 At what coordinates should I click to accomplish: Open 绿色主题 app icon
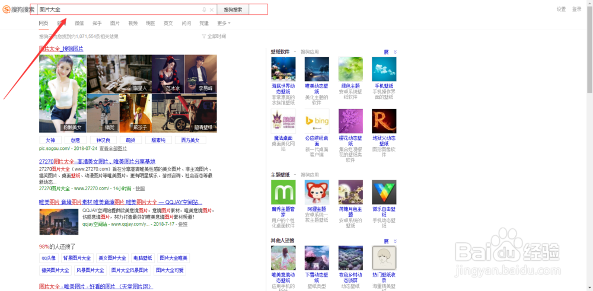point(350,69)
